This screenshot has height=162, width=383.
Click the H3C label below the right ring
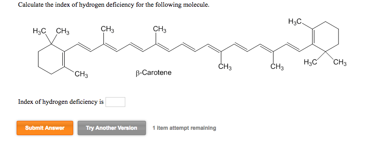coord(310,62)
